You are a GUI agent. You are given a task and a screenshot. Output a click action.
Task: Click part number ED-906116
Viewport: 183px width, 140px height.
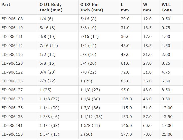12,55
